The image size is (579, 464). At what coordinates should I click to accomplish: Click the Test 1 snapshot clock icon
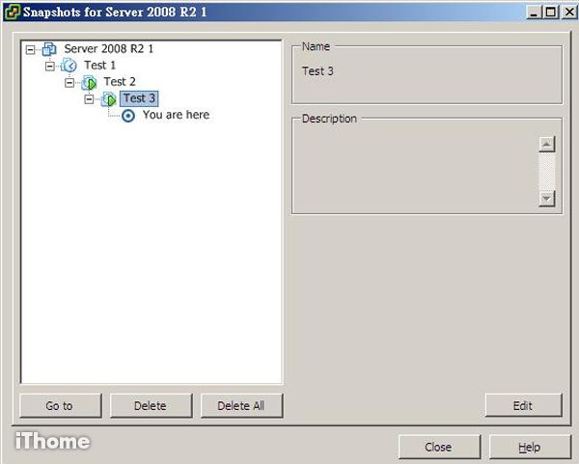click(69, 66)
